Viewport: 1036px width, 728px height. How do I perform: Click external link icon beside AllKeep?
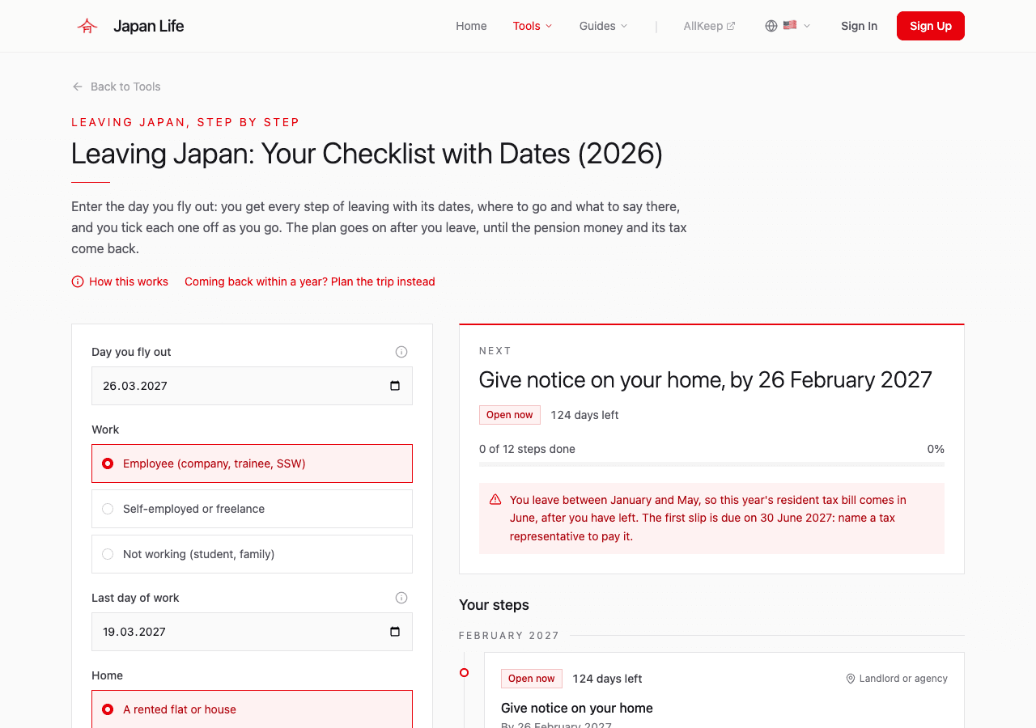[731, 26]
